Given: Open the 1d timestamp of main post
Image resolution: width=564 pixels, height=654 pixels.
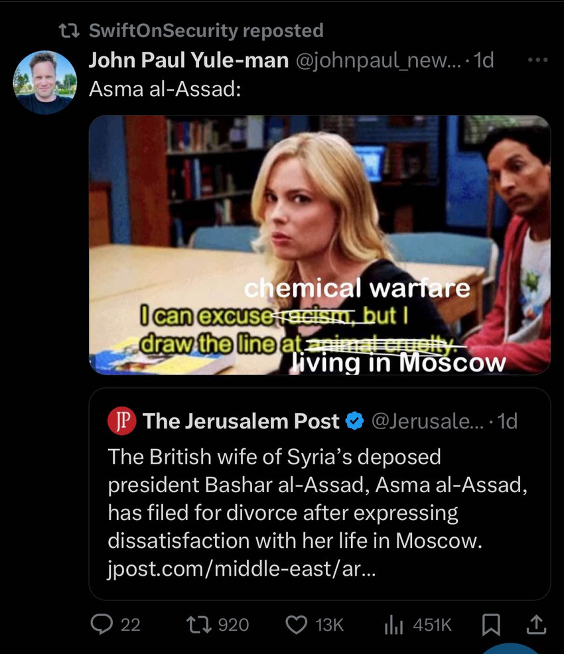Looking at the screenshot, I should (x=485, y=60).
